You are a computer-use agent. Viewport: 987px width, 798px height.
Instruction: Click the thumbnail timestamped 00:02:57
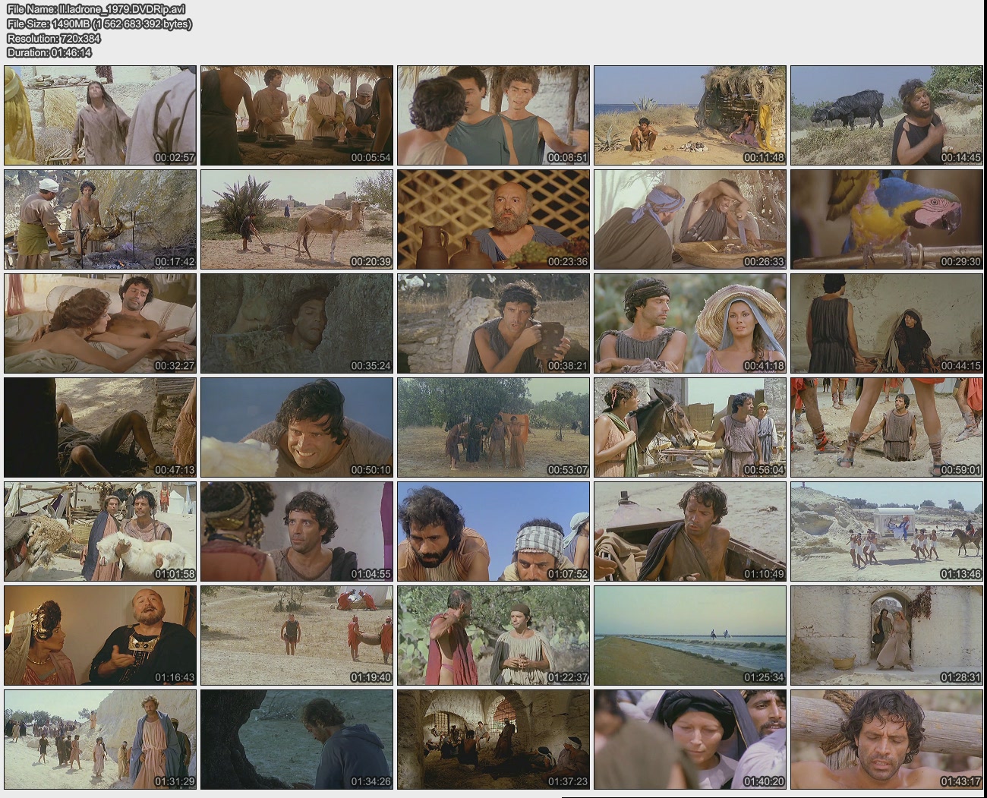coord(99,115)
